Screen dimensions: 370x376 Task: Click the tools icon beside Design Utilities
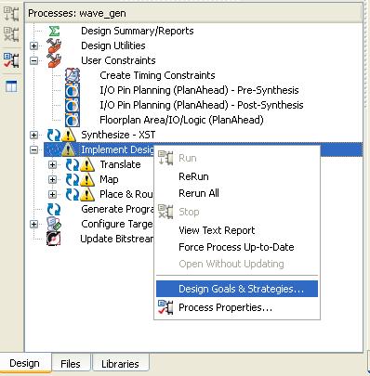pyautogui.click(x=54, y=45)
